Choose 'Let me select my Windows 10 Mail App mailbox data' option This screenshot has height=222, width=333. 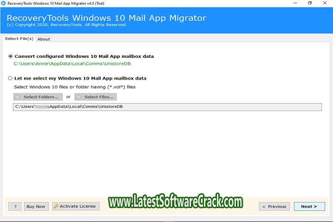pos(10,78)
